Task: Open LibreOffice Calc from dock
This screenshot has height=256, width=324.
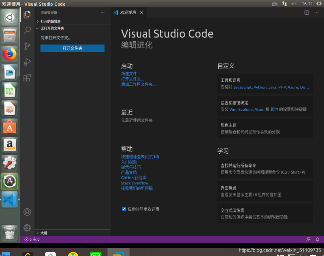Action: tap(9, 90)
